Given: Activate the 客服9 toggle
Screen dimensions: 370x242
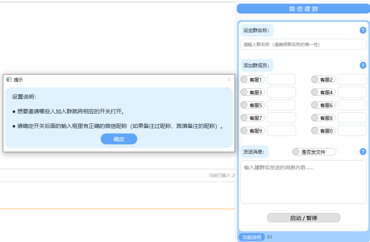Looking at the screenshot, I should point(253,130).
